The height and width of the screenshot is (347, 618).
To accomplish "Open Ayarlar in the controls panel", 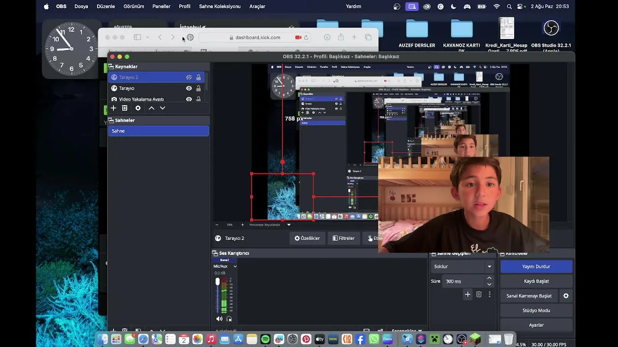I will click(536, 325).
